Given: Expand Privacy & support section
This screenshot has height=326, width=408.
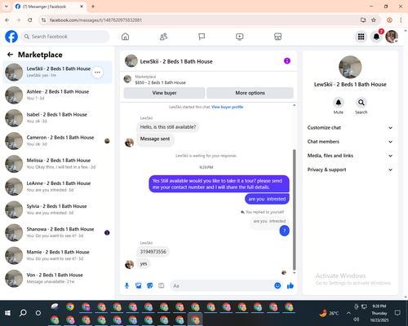Looking at the screenshot, I should (x=350, y=170).
